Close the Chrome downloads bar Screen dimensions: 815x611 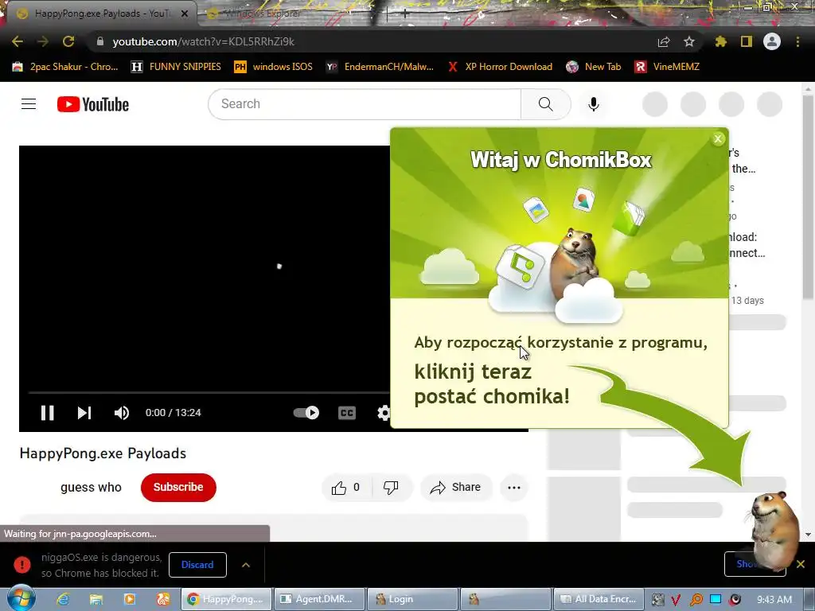pyautogui.click(x=801, y=564)
